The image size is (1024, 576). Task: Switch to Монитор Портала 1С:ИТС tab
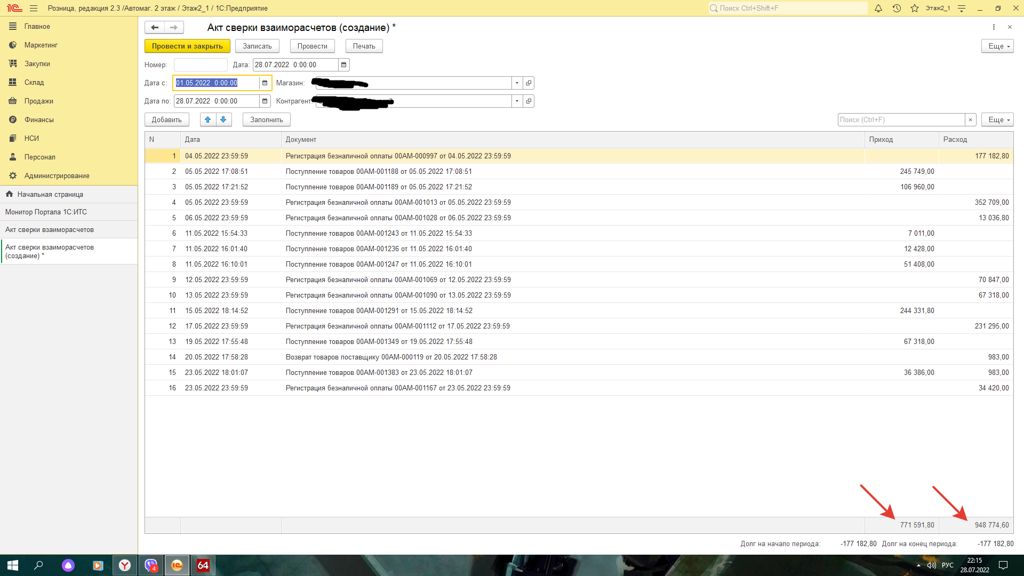coord(69,212)
